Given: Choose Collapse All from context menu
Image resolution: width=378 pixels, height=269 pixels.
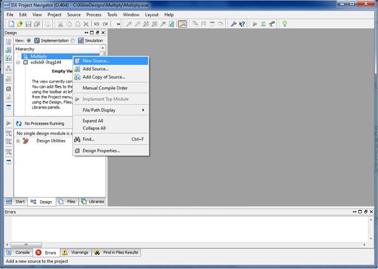Looking at the screenshot, I should (111, 128).
